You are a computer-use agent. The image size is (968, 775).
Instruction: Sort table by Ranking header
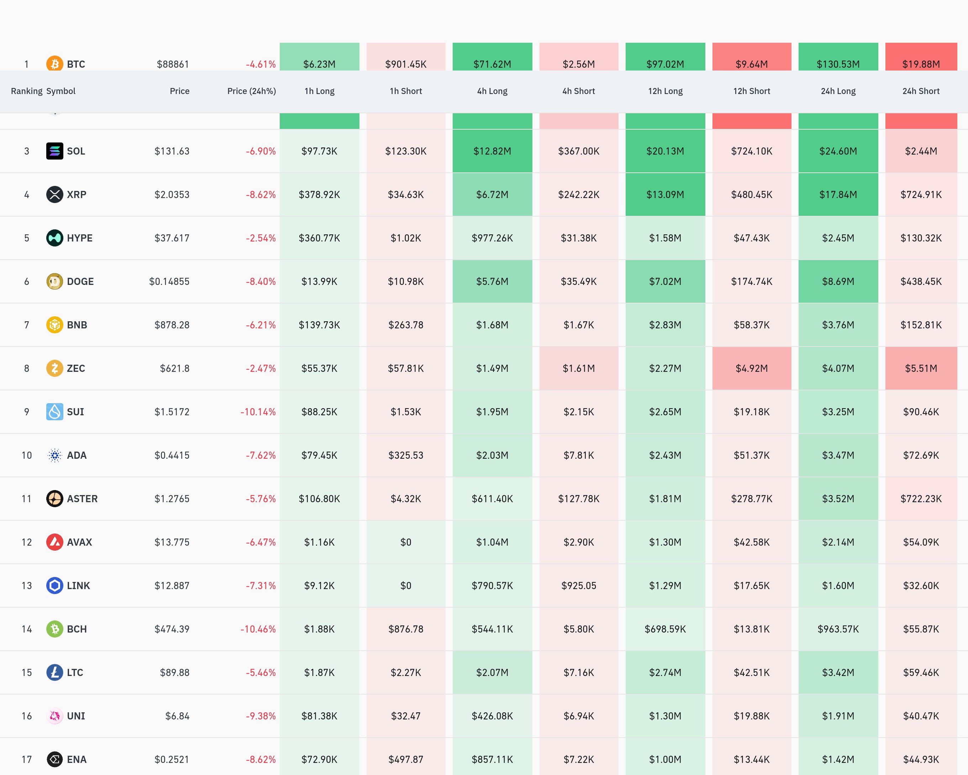(x=26, y=91)
